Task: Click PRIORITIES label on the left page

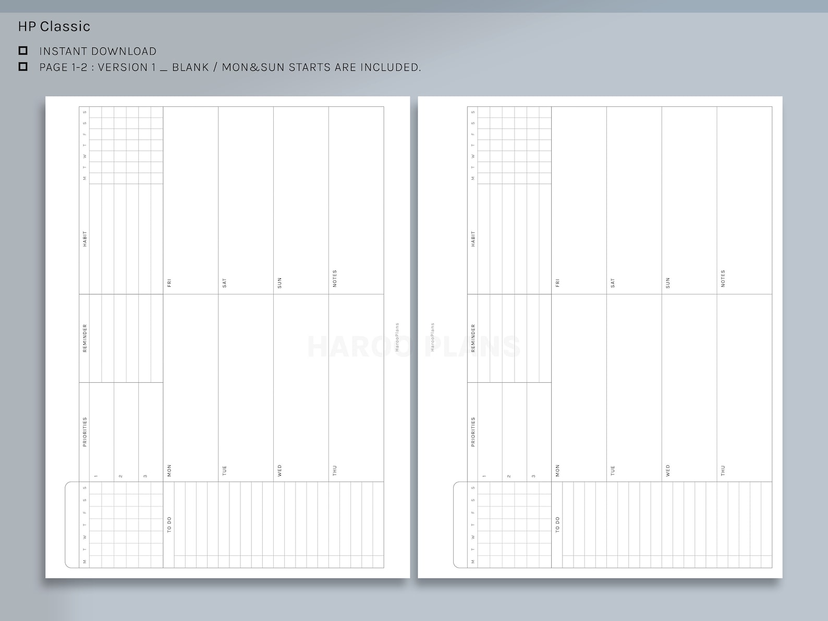Action: 85,432
